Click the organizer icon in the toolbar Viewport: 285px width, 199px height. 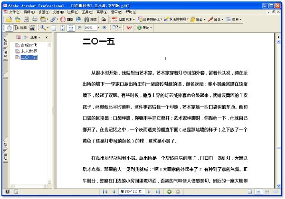(43, 19)
